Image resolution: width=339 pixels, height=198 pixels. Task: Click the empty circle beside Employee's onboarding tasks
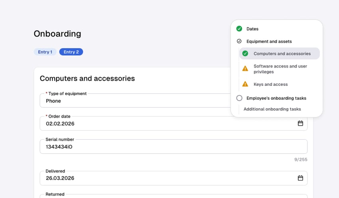(239, 98)
